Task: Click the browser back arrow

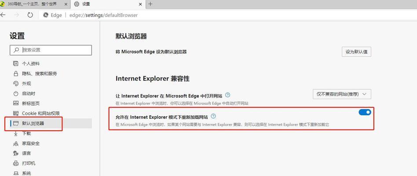Action: [3, 15]
